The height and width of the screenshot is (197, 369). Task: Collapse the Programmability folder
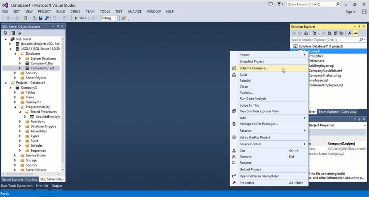click(15, 107)
